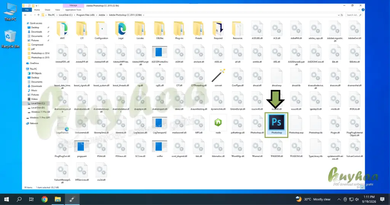Go back using the Back arrow

pos(26,15)
